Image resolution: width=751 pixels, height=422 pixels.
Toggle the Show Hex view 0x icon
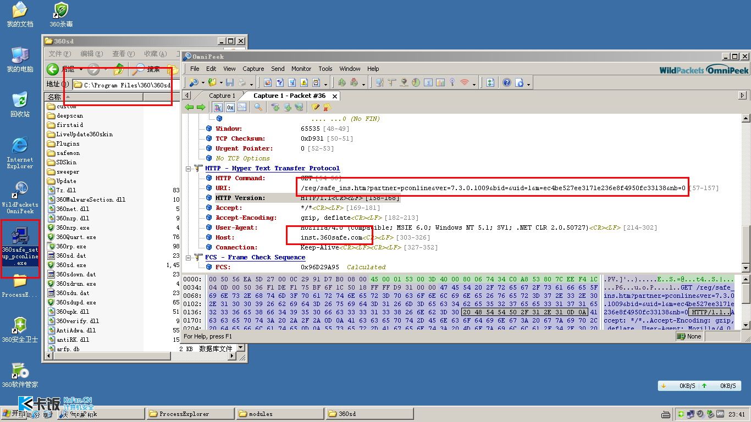pyautogui.click(x=230, y=107)
